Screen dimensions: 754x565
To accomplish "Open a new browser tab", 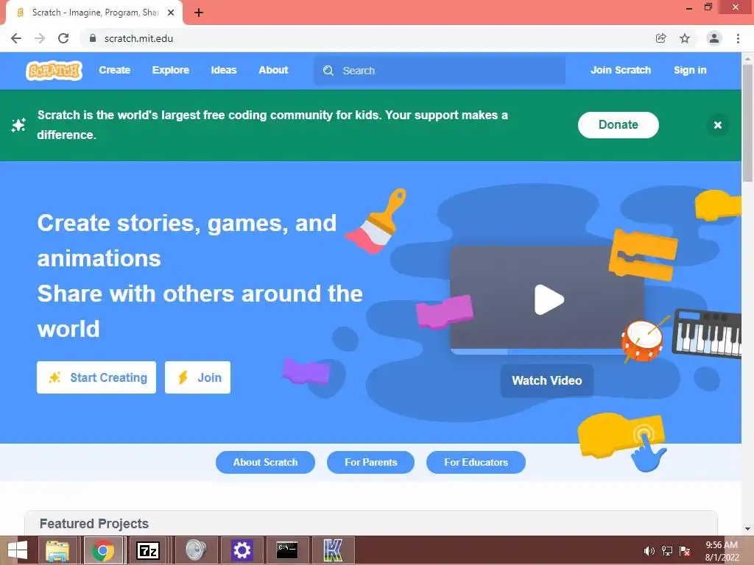I will [199, 13].
